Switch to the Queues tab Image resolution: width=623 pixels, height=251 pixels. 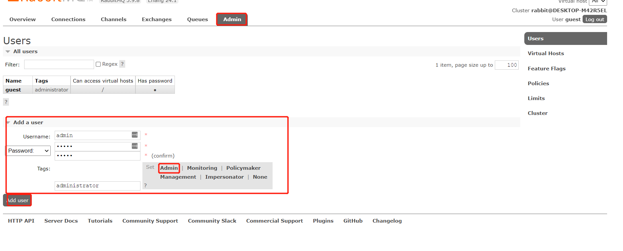(x=197, y=19)
